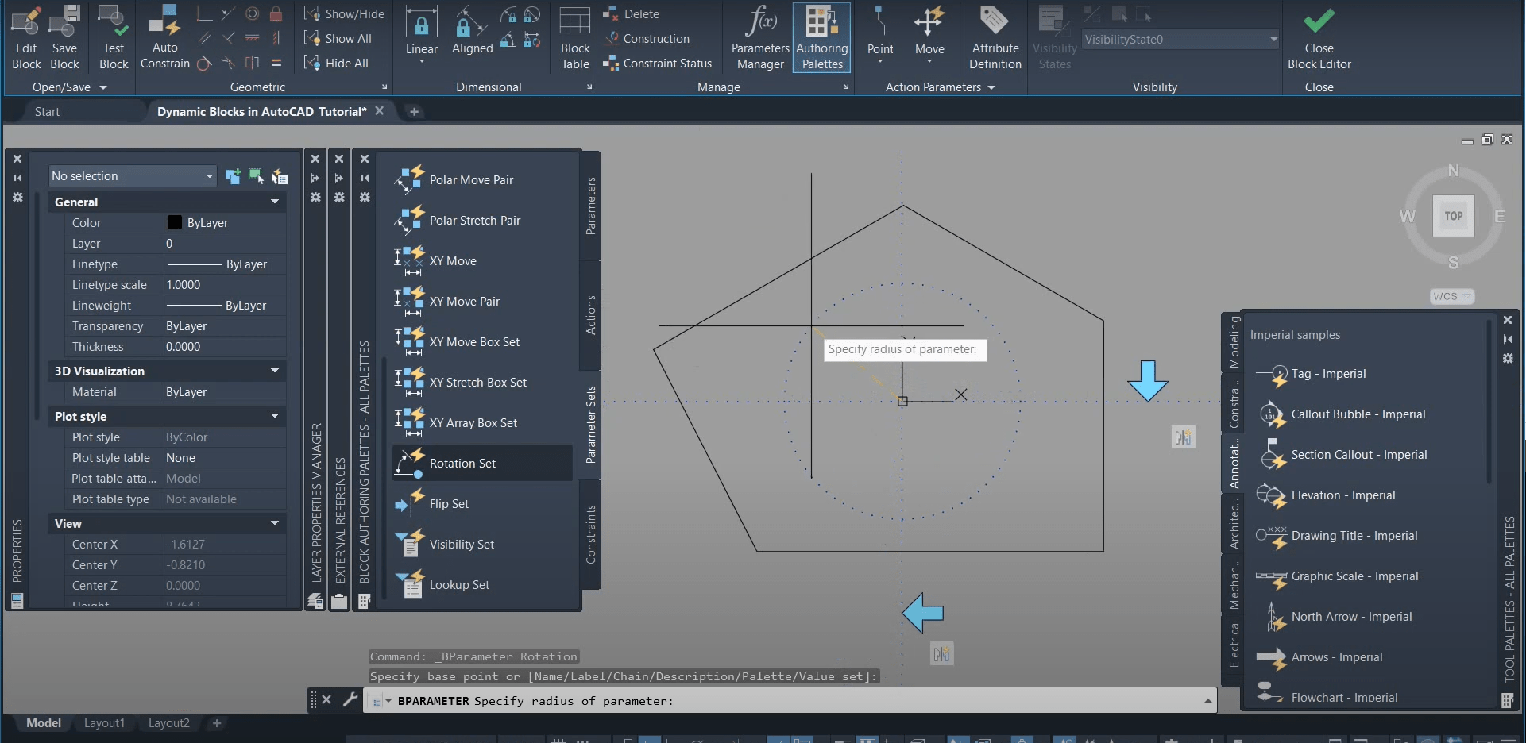Select the XY Move Pair parameter set

pos(465,301)
